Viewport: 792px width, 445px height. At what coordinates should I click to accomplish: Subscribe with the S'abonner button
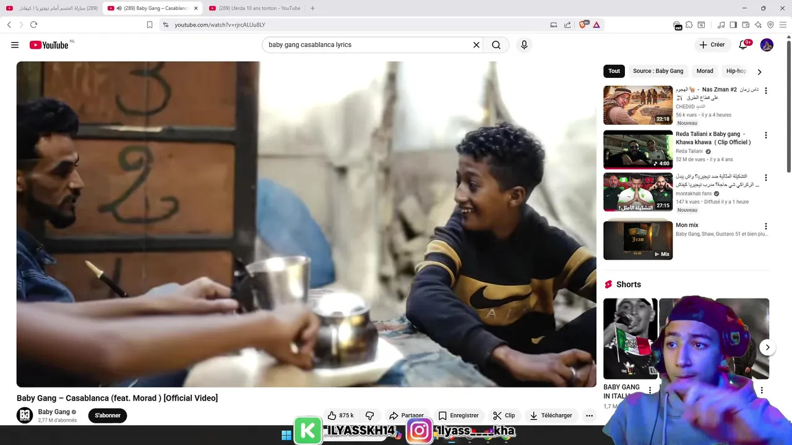click(108, 415)
